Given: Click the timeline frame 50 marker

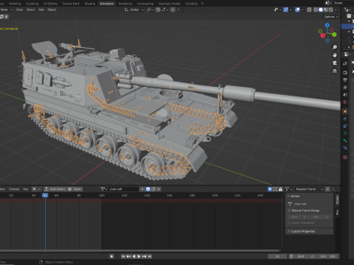Looking at the screenshot, I should click(45, 195).
